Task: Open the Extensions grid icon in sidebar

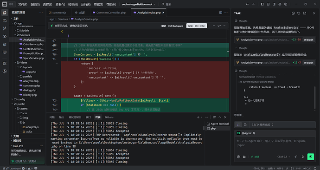Action: [5, 63]
